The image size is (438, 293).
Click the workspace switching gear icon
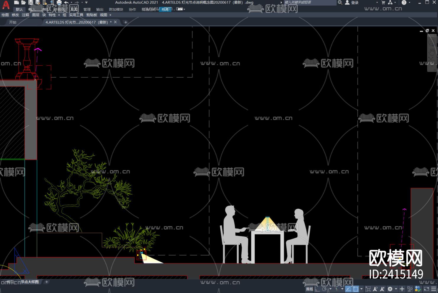(390, 289)
